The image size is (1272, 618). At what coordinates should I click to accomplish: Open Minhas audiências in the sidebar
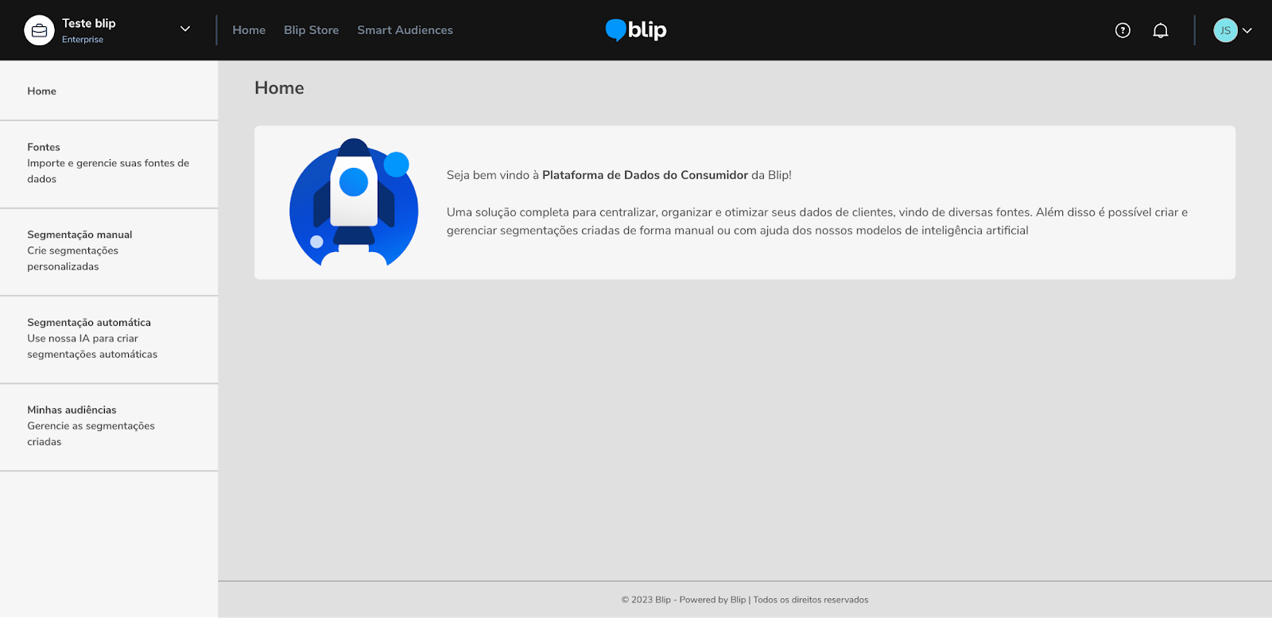pos(109,426)
